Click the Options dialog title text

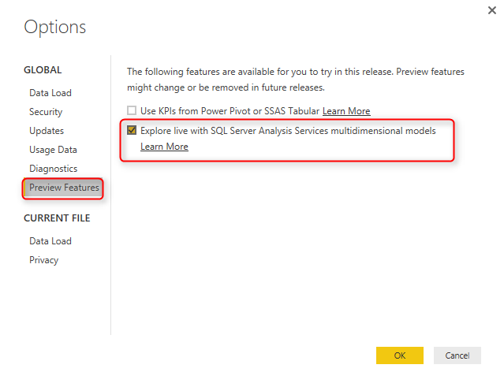tap(54, 28)
